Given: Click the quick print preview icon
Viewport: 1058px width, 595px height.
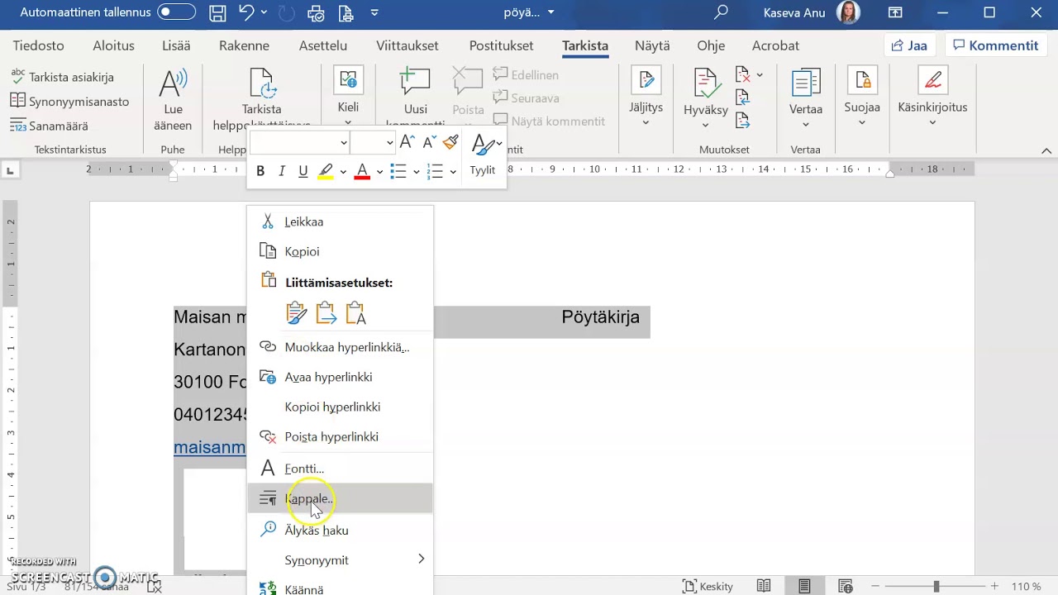Looking at the screenshot, I should point(316,12).
